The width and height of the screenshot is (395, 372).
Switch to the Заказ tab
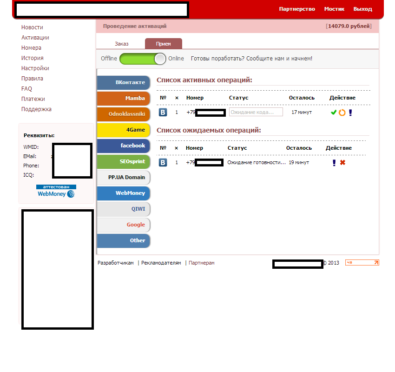point(122,44)
